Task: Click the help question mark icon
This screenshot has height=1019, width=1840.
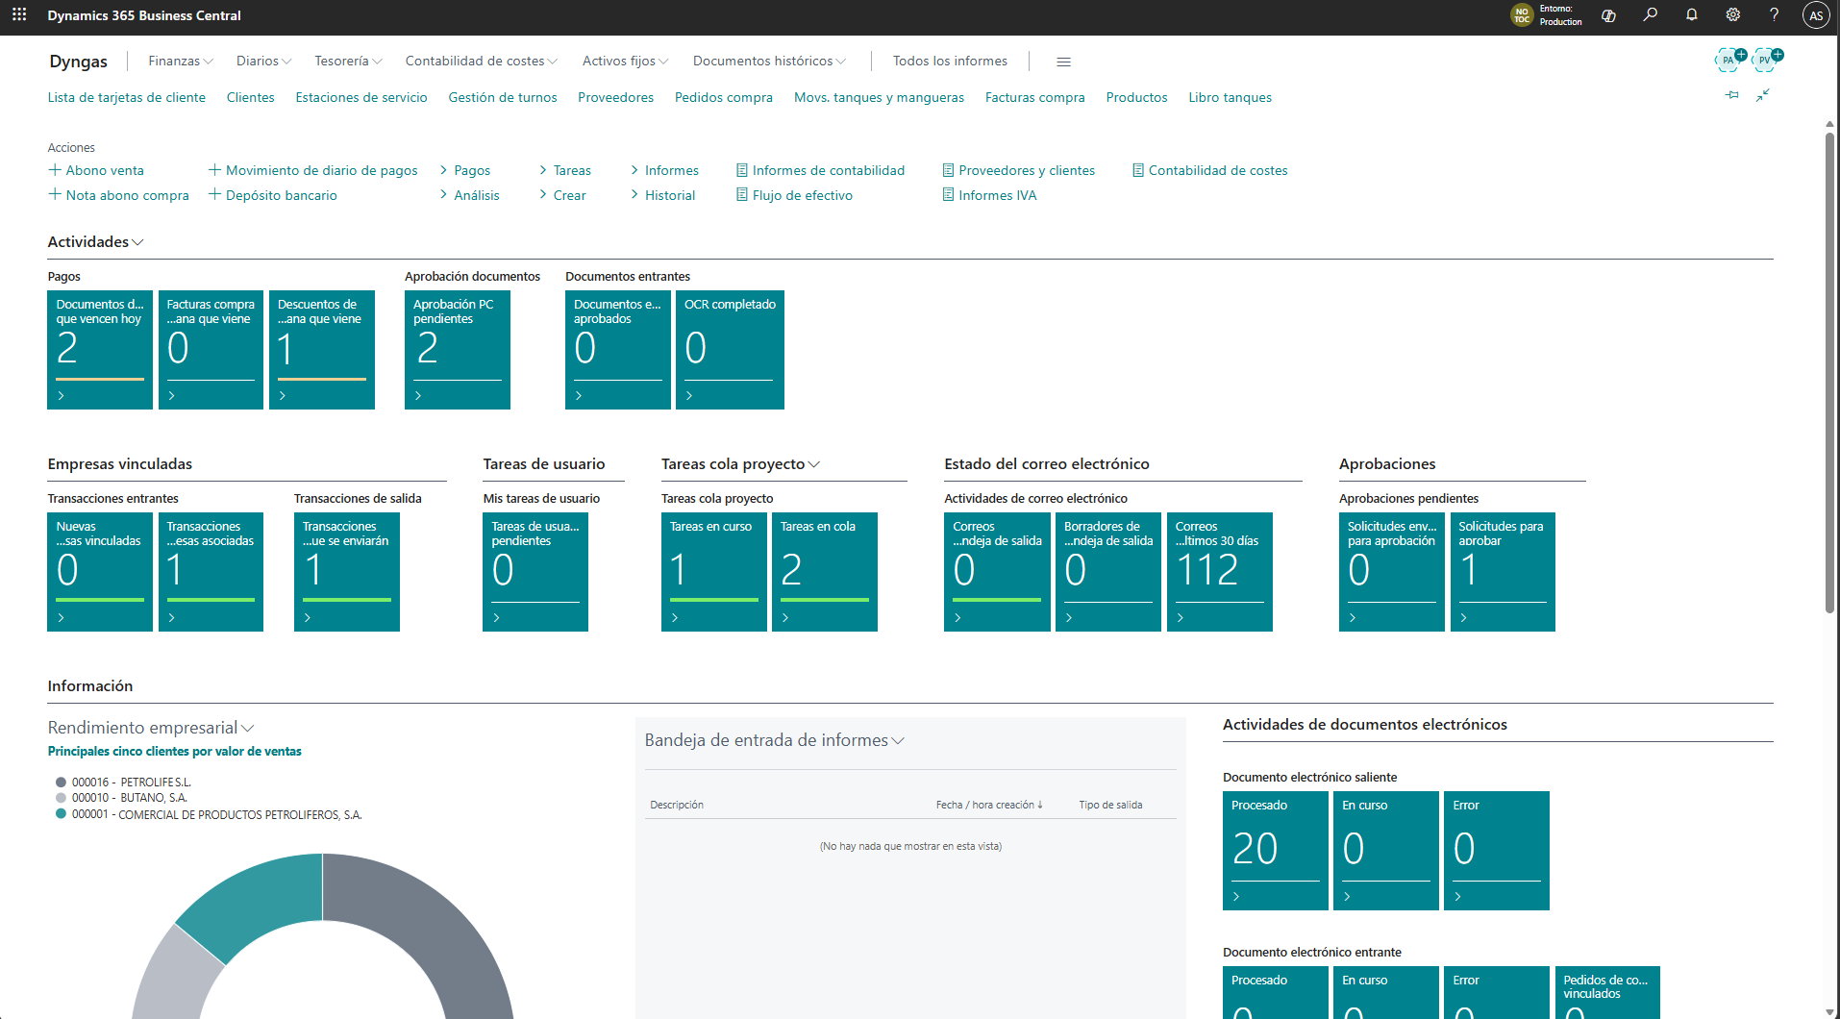Action: coord(1775,15)
